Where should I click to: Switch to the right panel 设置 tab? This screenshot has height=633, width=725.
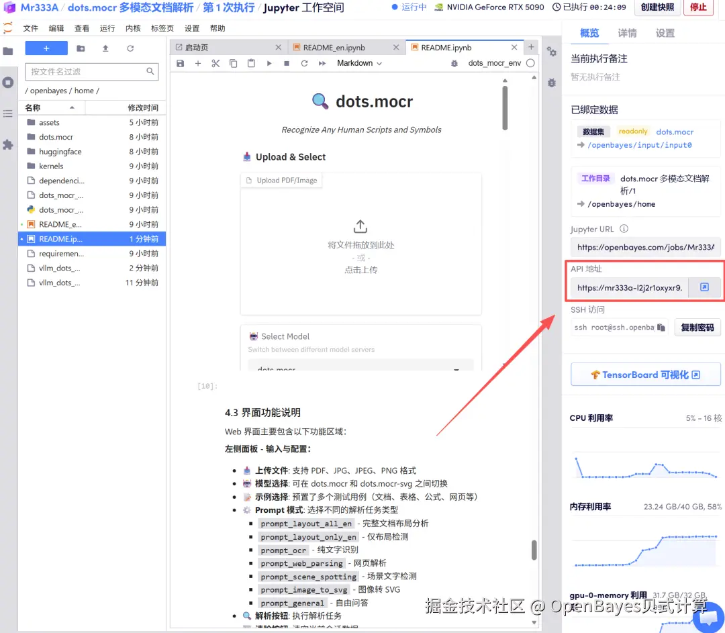[665, 33]
